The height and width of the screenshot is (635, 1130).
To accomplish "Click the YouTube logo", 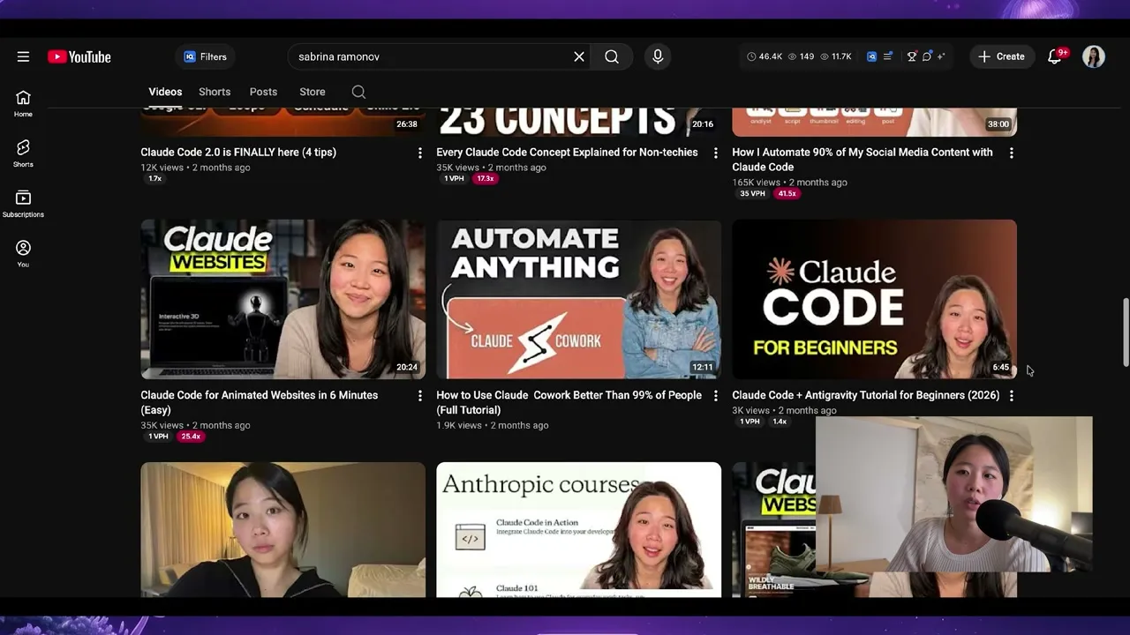I will pos(79,56).
